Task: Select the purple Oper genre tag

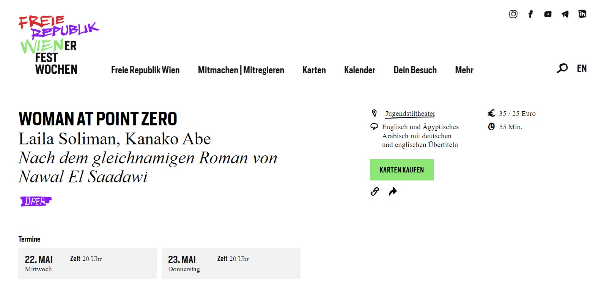Action: point(36,201)
